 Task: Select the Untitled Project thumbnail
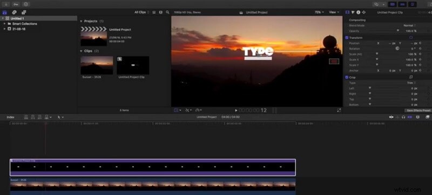[93, 36]
